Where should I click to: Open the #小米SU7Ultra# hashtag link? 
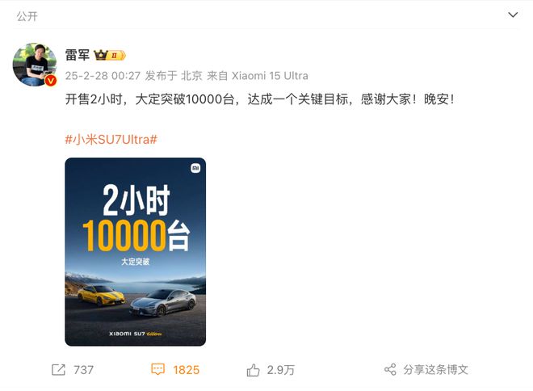(111, 140)
